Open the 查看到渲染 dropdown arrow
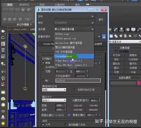Viewport: 141px width, 128px height. point(99,37)
